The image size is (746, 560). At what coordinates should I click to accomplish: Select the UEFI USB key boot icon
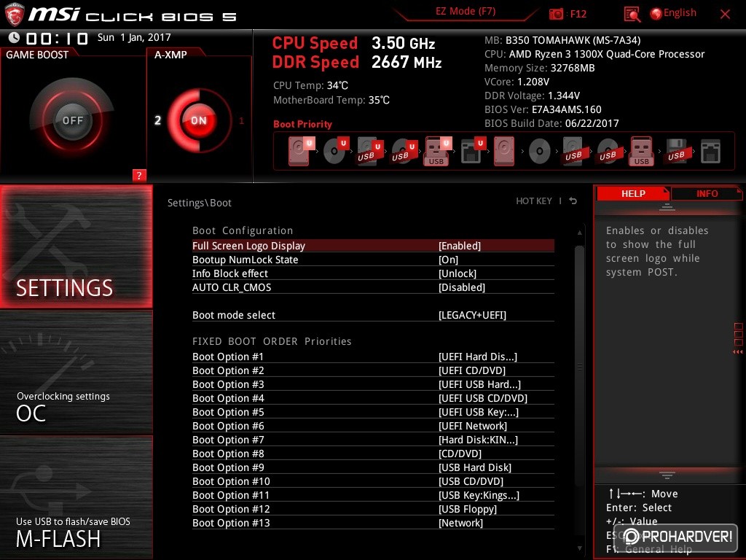tap(437, 151)
